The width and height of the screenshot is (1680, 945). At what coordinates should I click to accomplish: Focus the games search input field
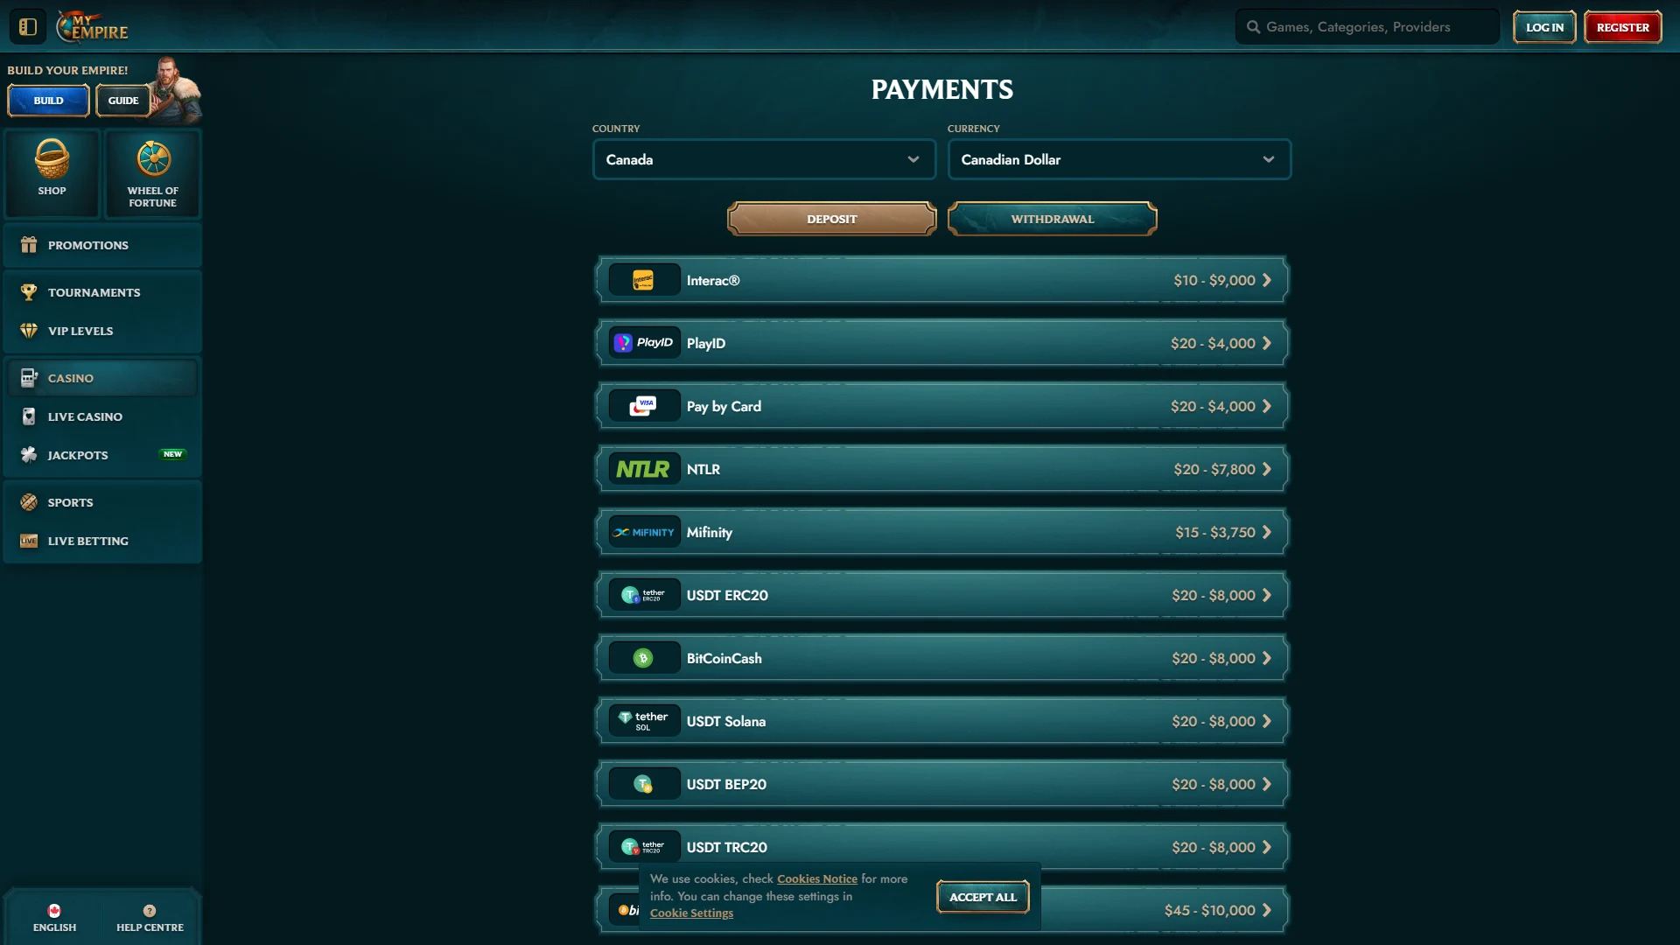1368,27
